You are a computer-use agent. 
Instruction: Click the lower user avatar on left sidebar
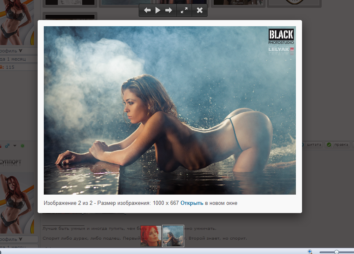(x=16, y=203)
